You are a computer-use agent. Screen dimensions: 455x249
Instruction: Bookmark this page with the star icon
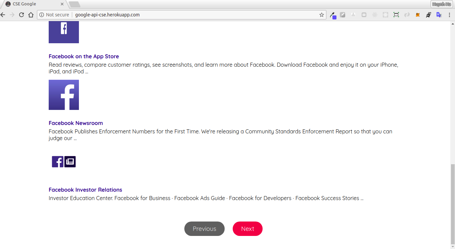point(321,15)
